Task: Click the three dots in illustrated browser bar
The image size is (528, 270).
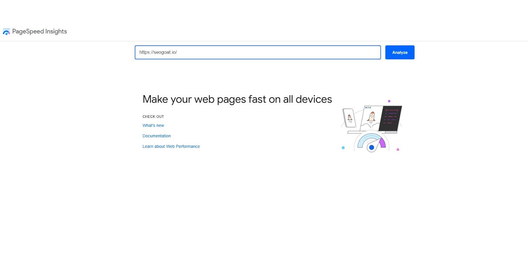Action: (x=368, y=107)
